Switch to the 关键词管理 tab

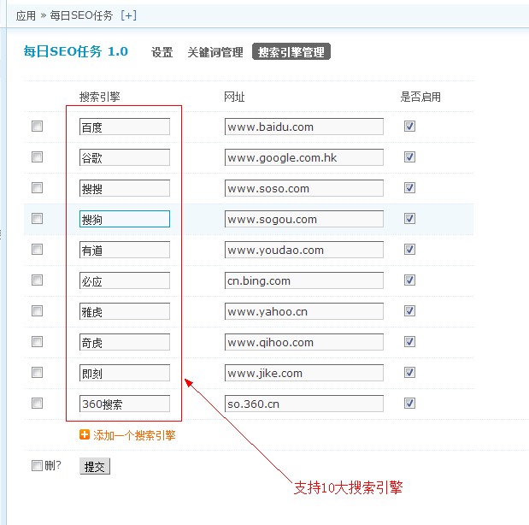(215, 52)
